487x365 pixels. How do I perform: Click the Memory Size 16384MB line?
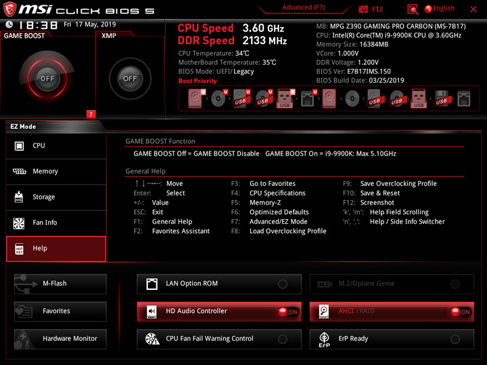pyautogui.click(x=352, y=45)
